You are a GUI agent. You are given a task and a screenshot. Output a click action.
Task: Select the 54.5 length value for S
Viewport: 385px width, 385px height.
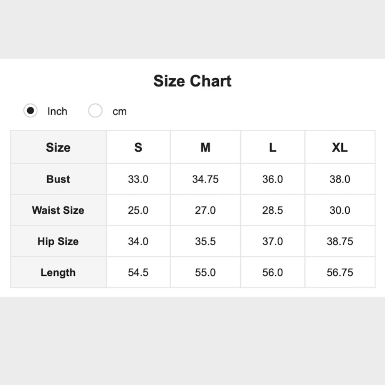[x=138, y=273]
